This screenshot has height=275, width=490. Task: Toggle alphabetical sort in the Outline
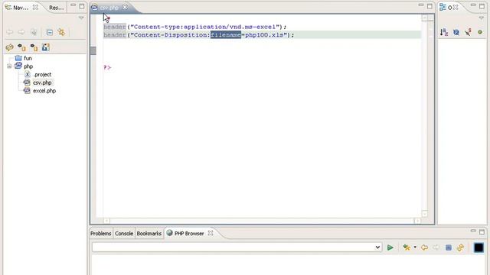pyautogui.click(x=444, y=32)
